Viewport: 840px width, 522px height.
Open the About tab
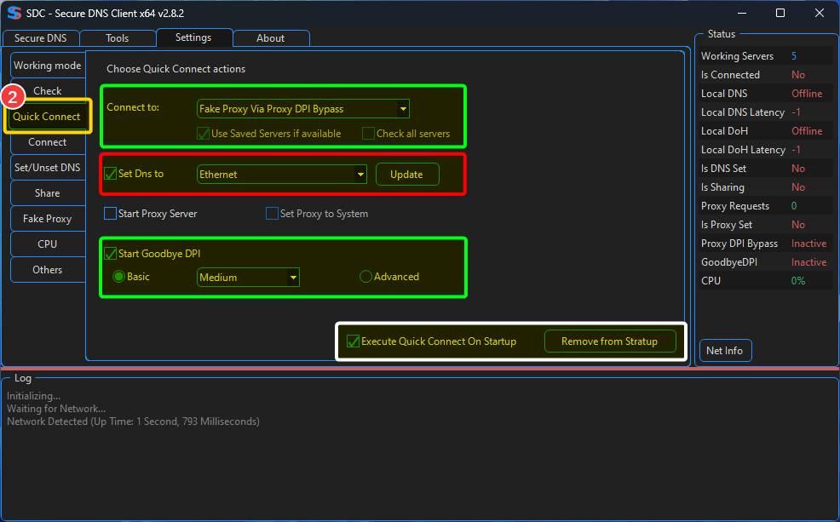271,38
